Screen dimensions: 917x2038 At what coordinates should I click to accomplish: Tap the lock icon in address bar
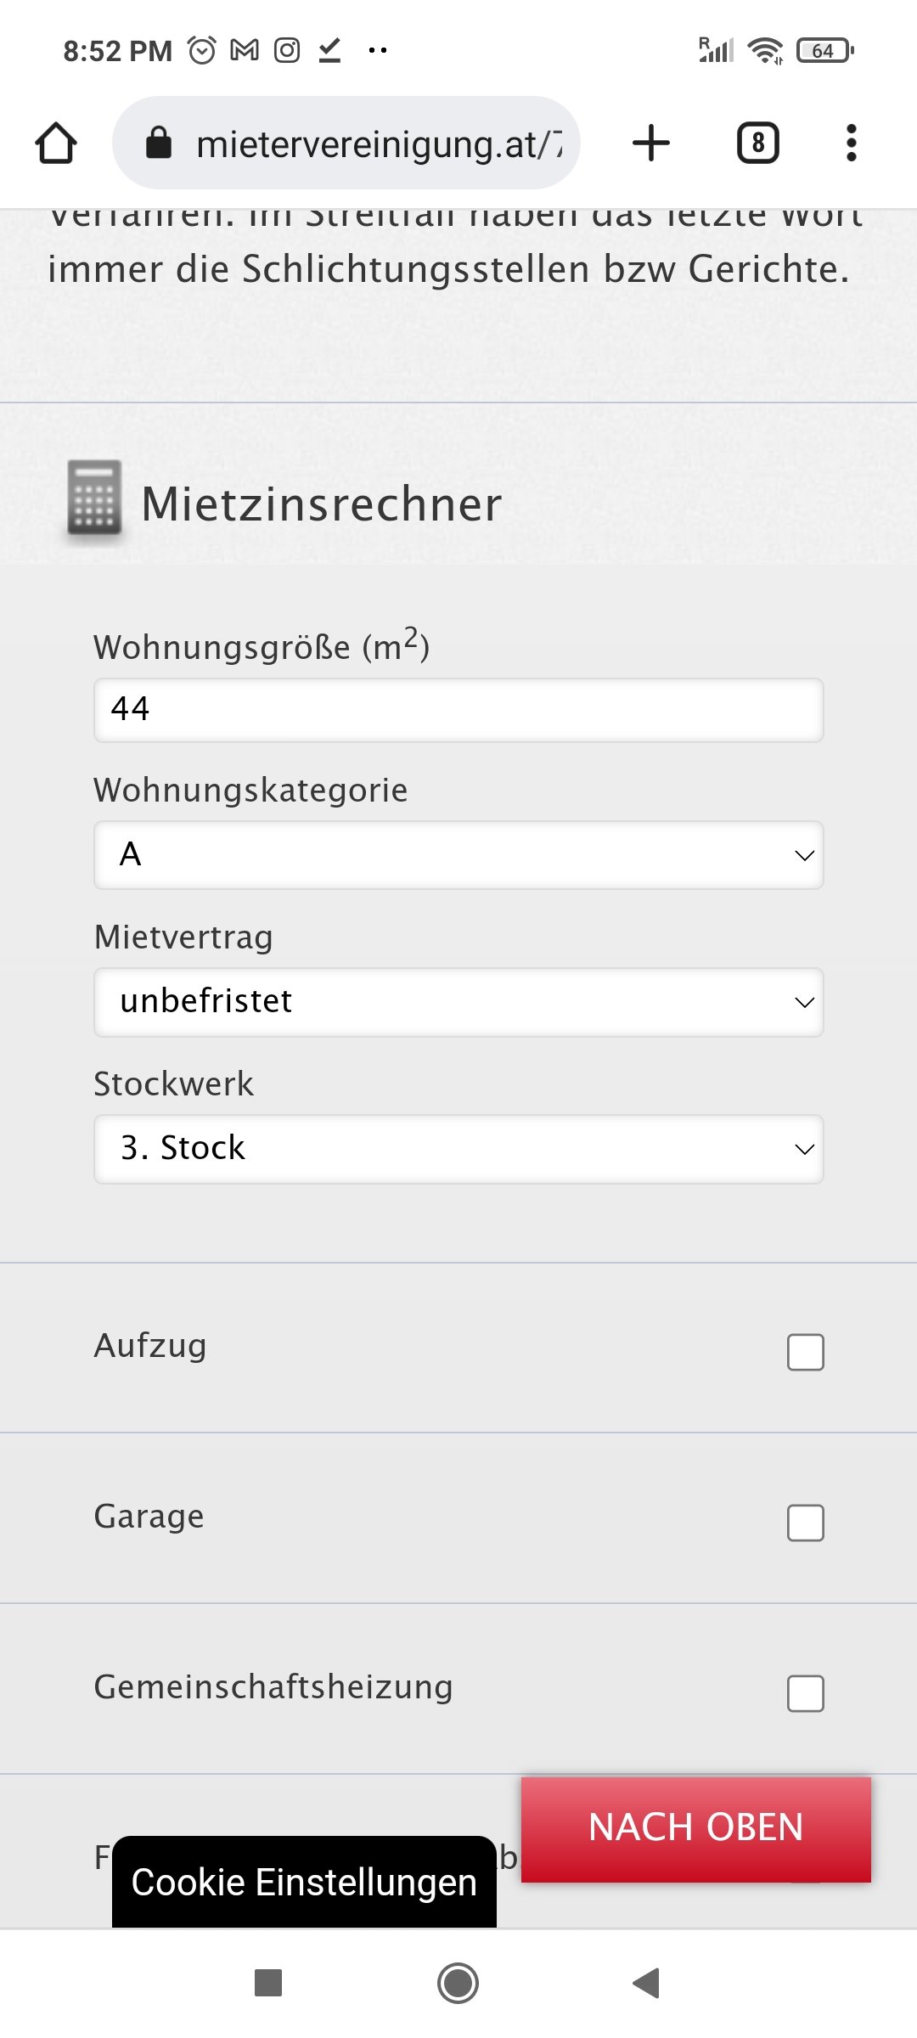coord(159,143)
